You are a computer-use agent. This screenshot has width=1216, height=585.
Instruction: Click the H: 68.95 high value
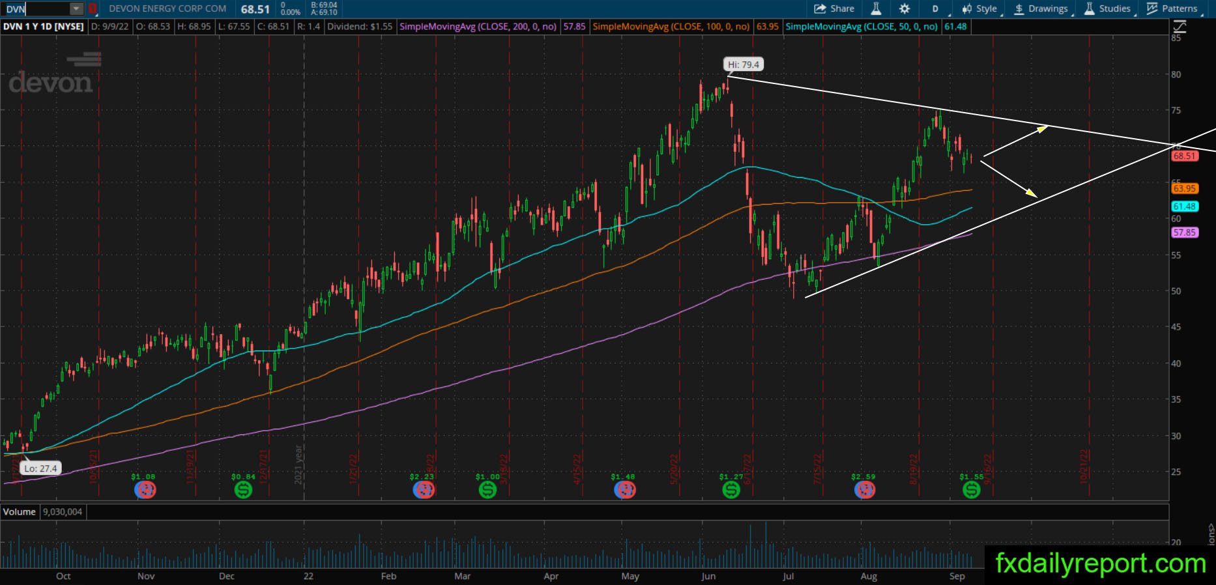tap(193, 27)
